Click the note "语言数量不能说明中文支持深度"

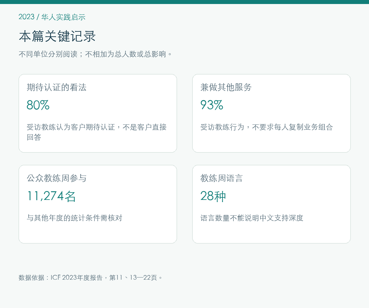click(x=252, y=218)
